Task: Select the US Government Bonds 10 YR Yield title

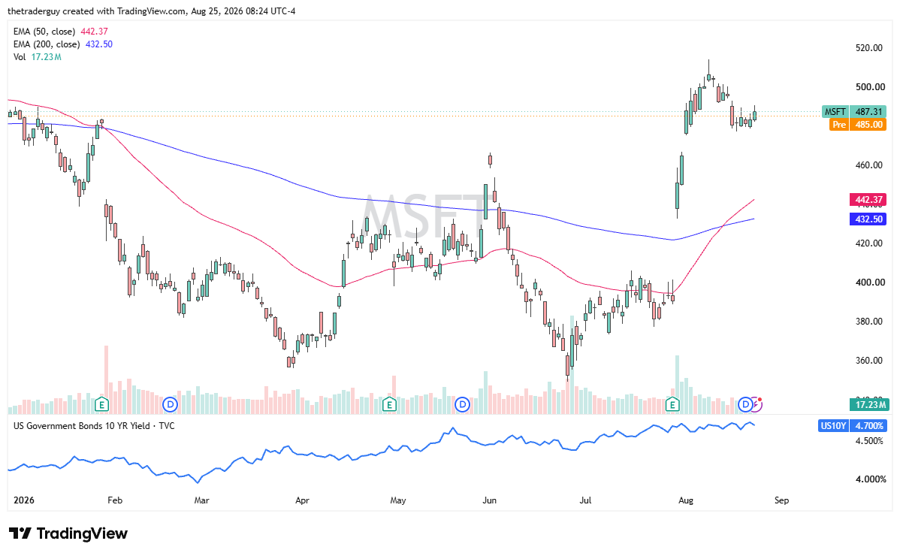Action: tap(94, 426)
